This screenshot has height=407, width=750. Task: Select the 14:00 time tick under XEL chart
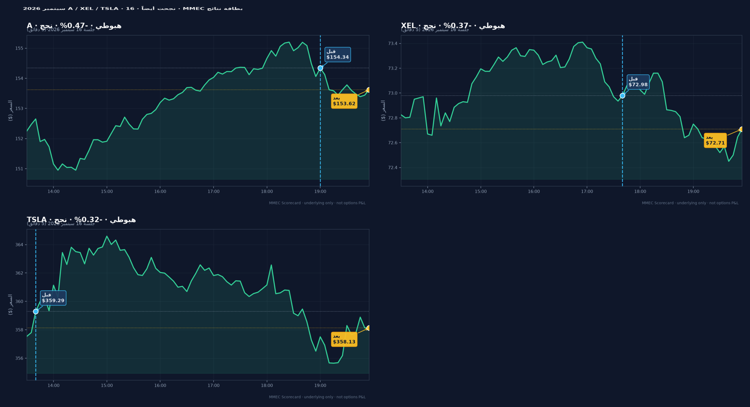pos(427,192)
